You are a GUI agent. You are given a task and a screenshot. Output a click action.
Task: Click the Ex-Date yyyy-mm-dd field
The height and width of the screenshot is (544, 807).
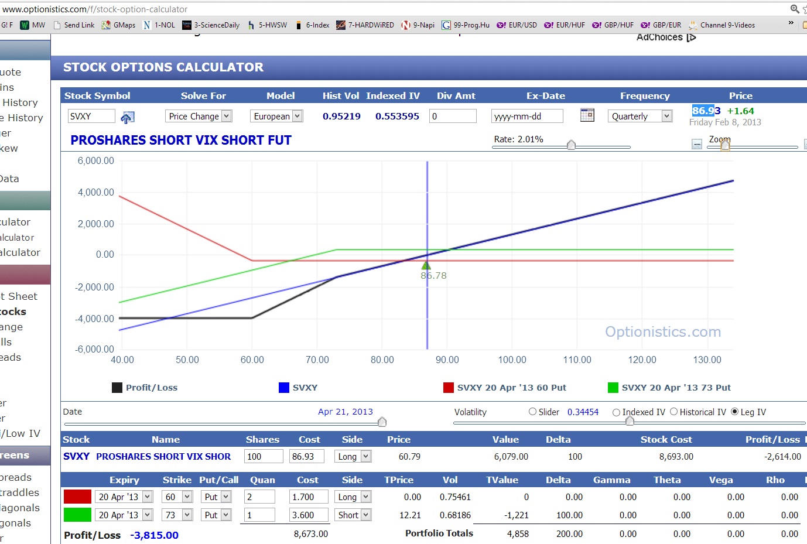point(527,116)
